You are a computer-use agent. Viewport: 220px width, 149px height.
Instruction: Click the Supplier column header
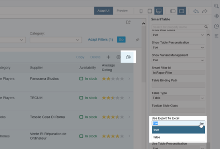36,68
